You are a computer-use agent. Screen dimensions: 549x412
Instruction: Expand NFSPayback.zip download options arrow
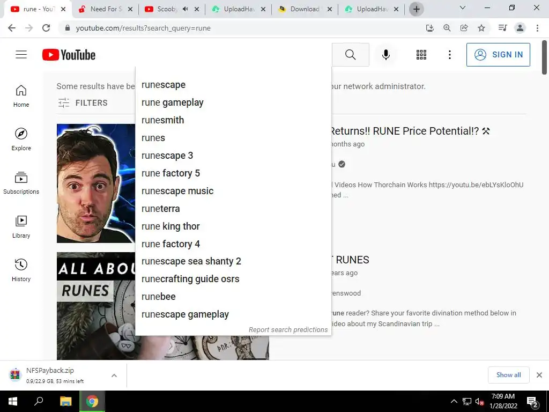(114, 375)
